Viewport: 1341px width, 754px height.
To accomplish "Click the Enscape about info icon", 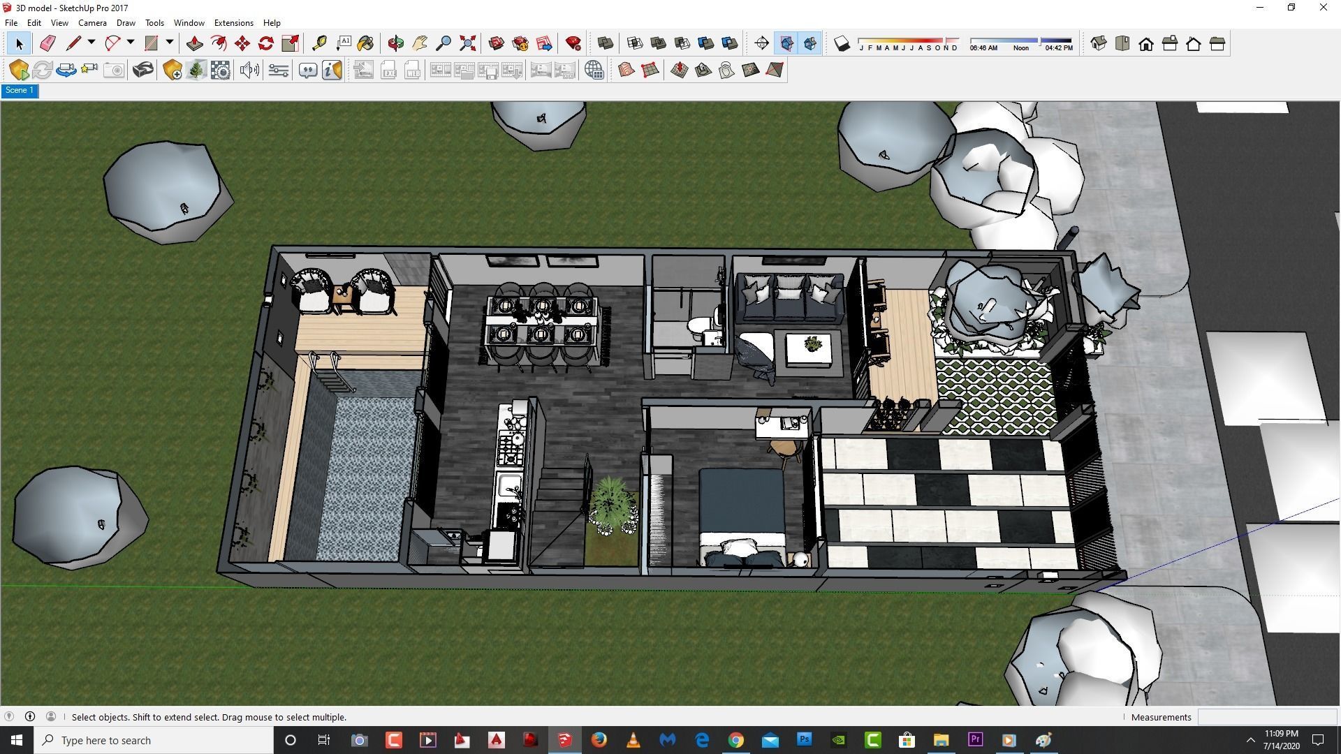I will [x=332, y=70].
